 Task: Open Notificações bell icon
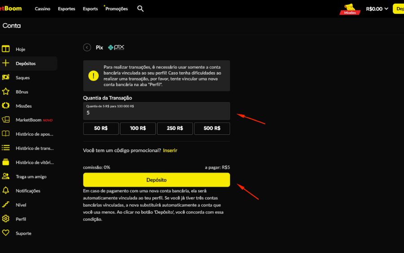(6, 191)
